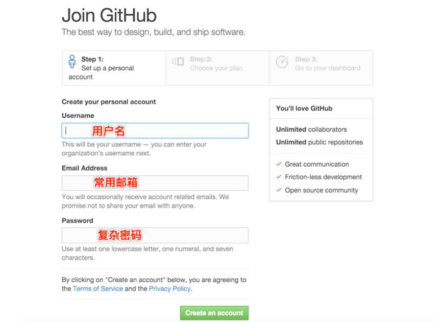Click the person icon in Step 1
447x322 pixels.
(72, 62)
